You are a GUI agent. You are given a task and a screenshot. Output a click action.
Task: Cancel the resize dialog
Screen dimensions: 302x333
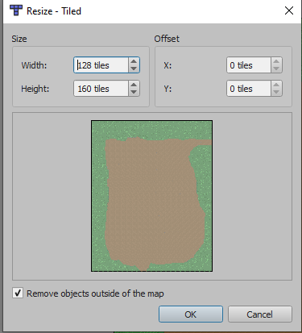tap(260, 314)
